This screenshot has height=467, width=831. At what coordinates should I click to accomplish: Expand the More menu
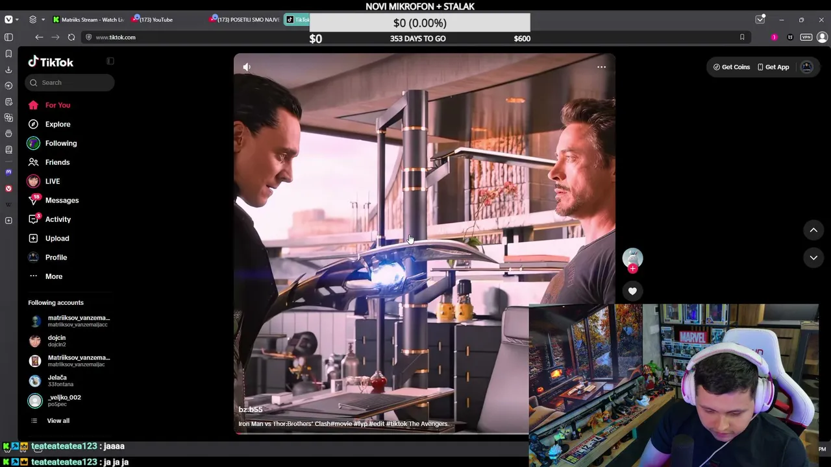pyautogui.click(x=54, y=276)
